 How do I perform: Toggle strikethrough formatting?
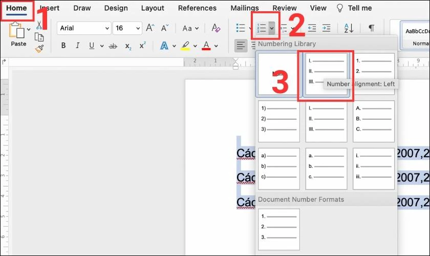[113, 46]
